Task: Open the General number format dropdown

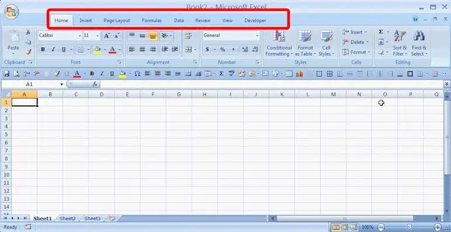Action: pyautogui.click(x=257, y=36)
